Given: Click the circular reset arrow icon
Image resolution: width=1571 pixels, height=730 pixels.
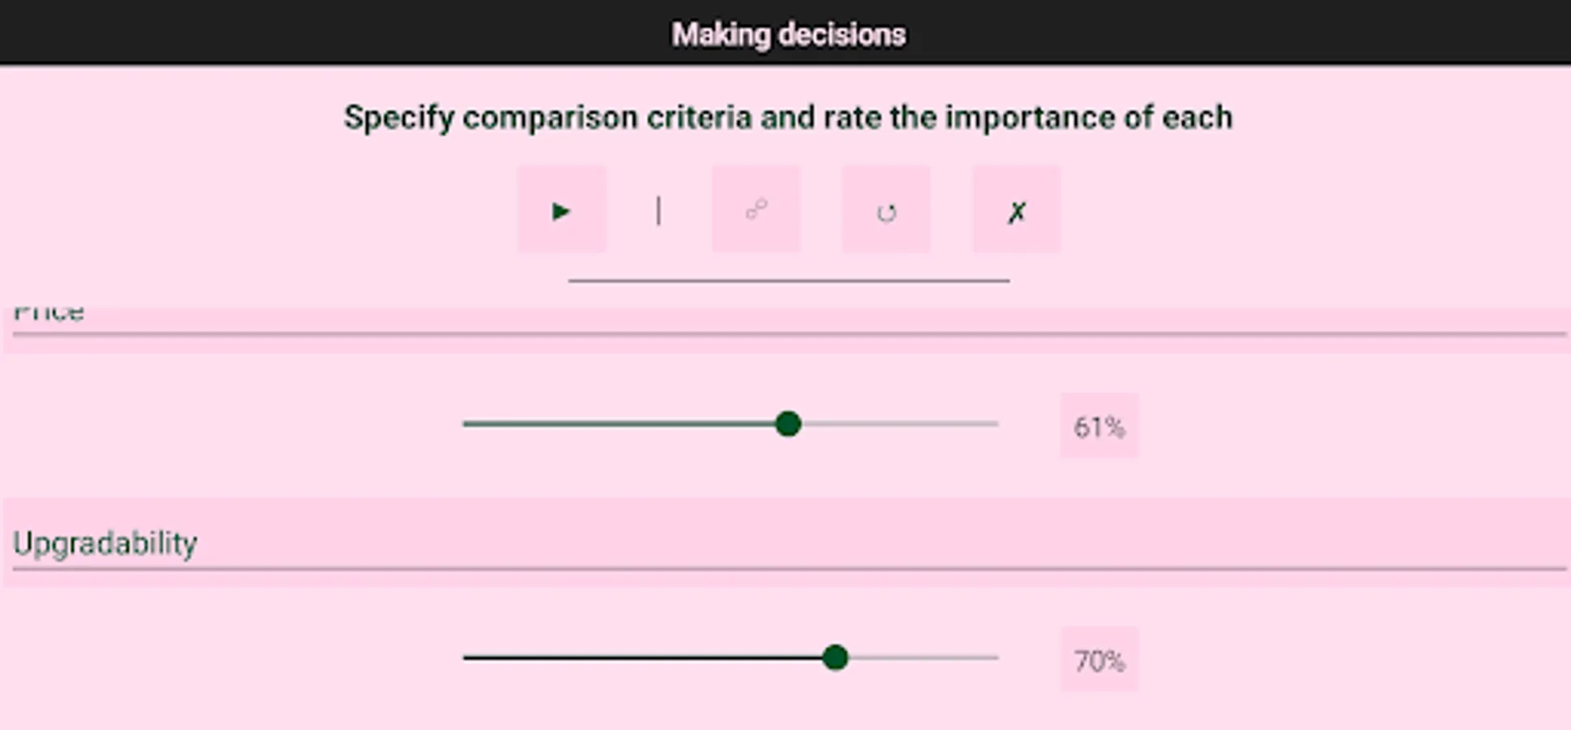Looking at the screenshot, I should coord(886,212).
